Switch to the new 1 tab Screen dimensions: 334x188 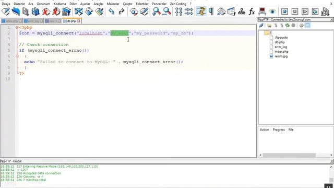53,21
